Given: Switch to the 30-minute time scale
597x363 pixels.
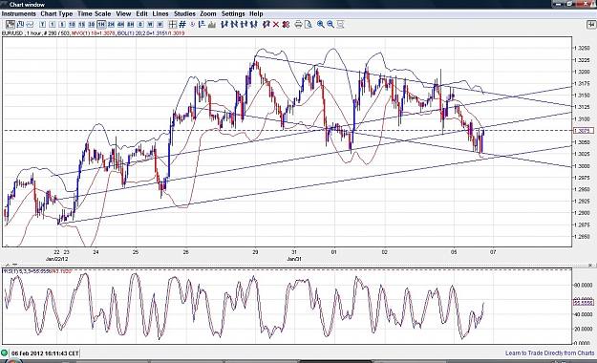Looking at the screenshot, I should tap(92, 25).
